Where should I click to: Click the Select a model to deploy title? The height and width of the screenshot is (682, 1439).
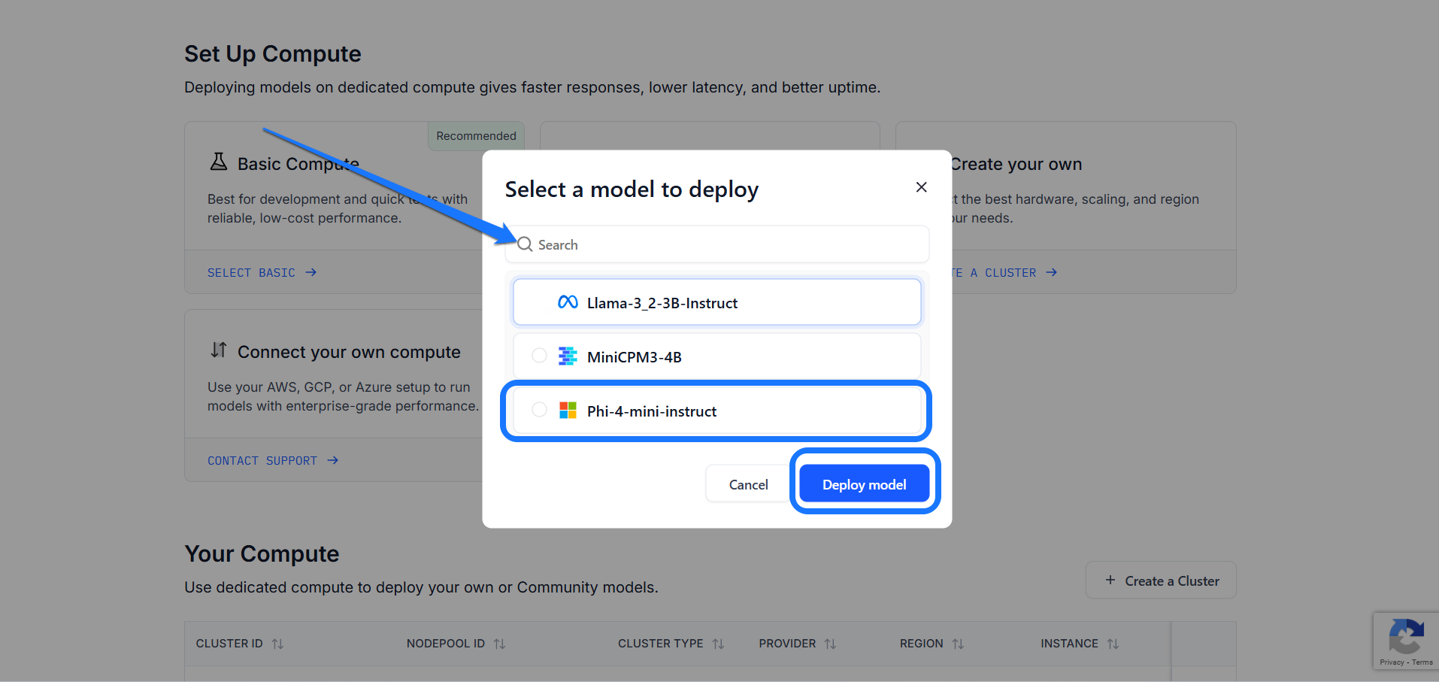[632, 189]
